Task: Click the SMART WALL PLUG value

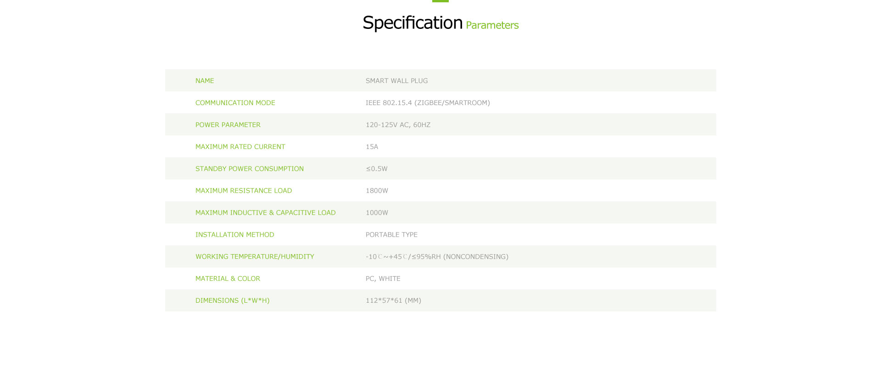Action: tap(396, 81)
